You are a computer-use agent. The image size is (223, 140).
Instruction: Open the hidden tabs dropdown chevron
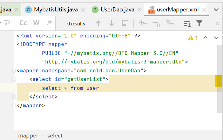pos(216,10)
